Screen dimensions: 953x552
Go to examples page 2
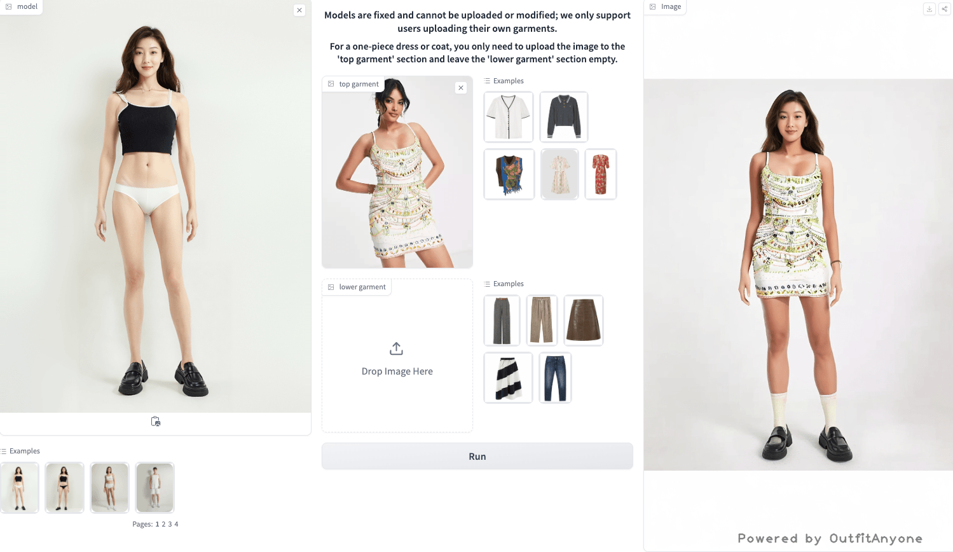[163, 524]
